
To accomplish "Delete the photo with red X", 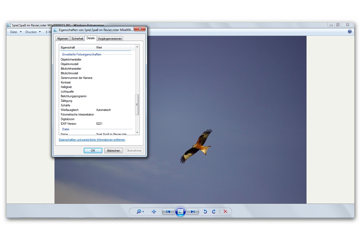I will click(225, 211).
